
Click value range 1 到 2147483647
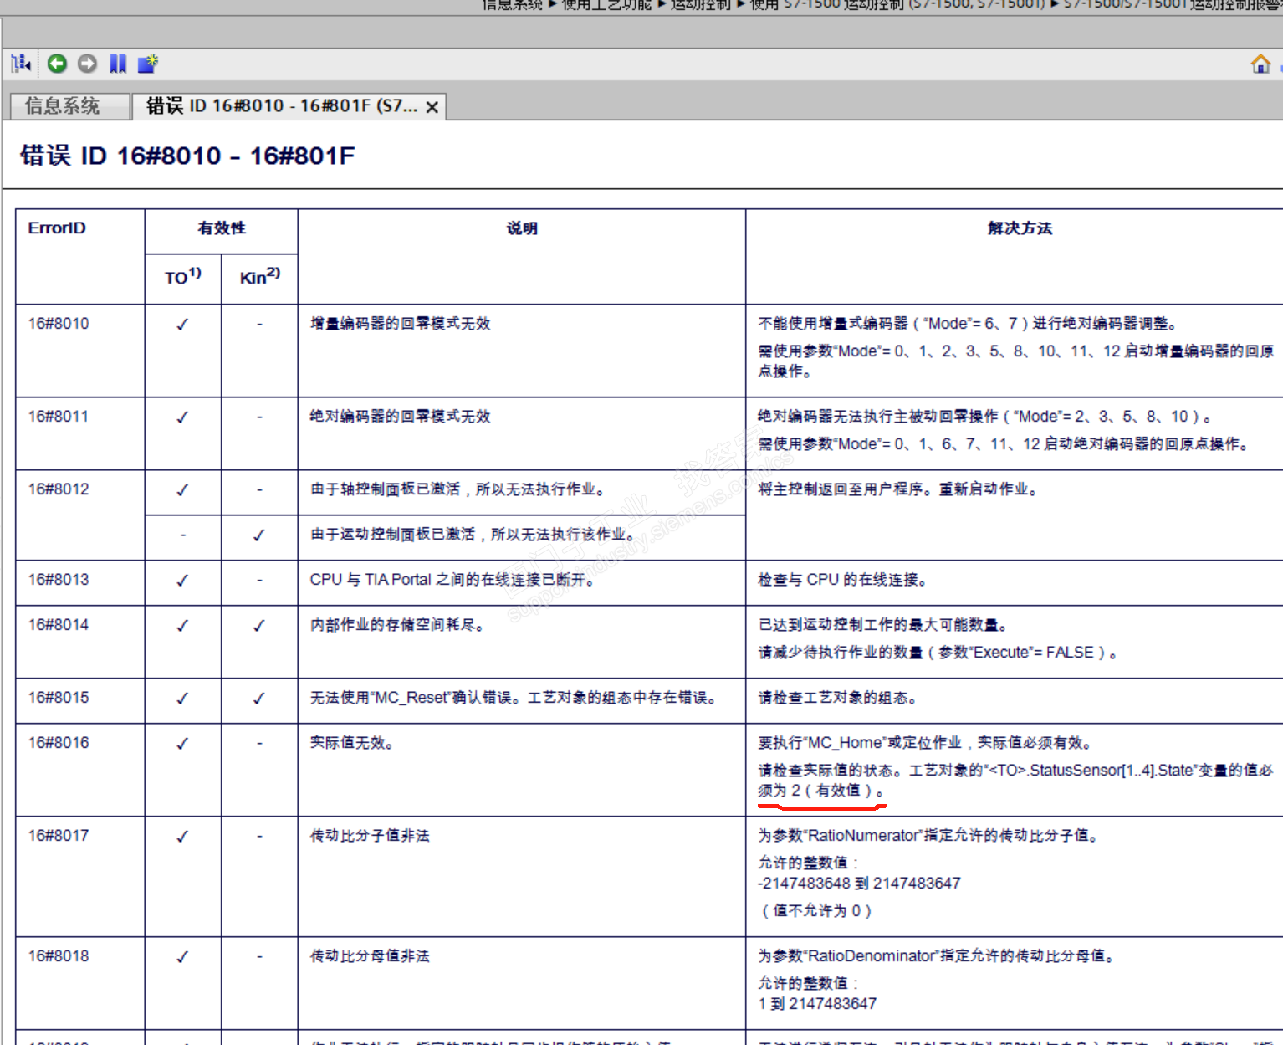(818, 1004)
